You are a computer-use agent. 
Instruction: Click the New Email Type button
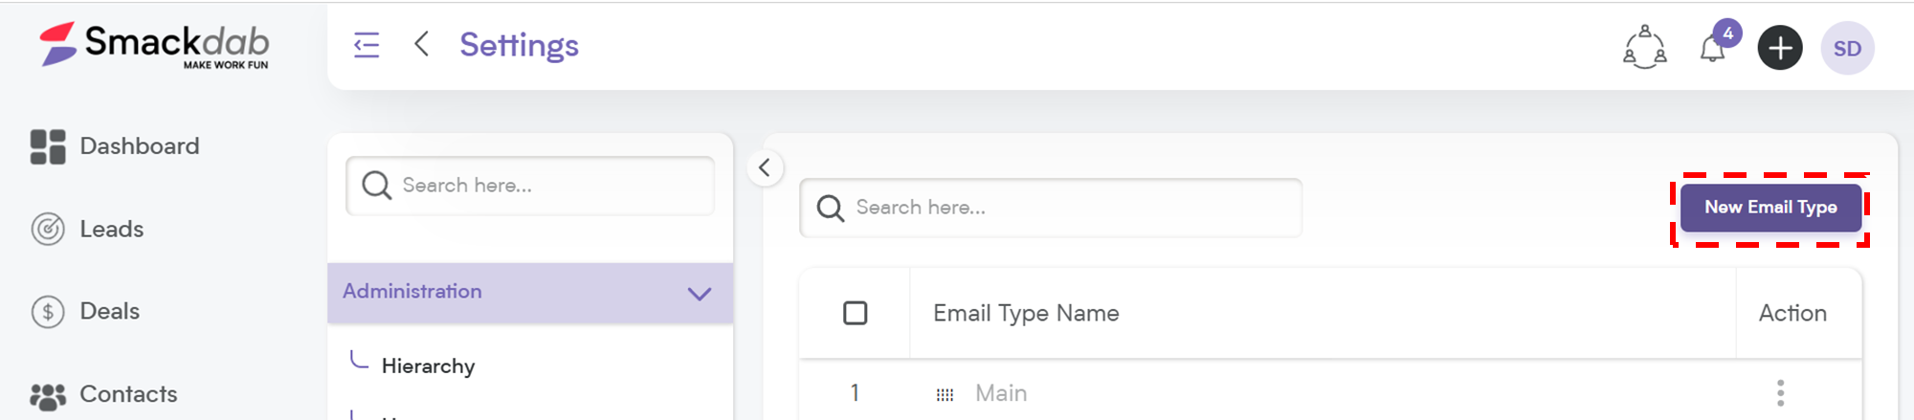point(1770,208)
